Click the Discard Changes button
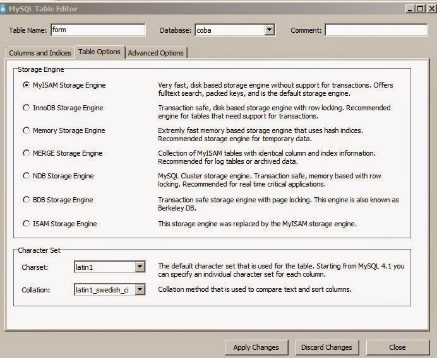Viewport: 437px width, 358px height. 326,347
